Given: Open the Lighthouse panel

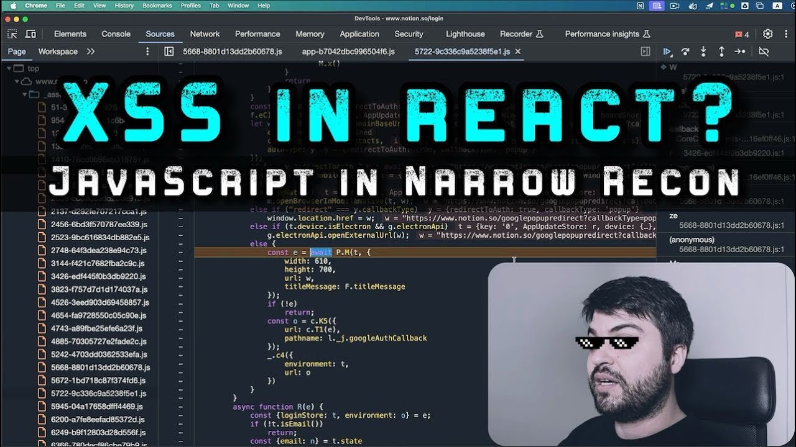Looking at the screenshot, I should point(465,34).
